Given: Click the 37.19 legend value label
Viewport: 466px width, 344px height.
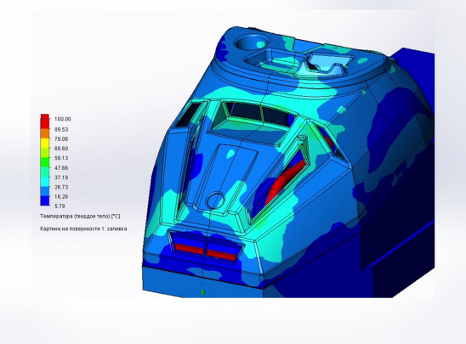Looking at the screenshot, I should (61, 178).
